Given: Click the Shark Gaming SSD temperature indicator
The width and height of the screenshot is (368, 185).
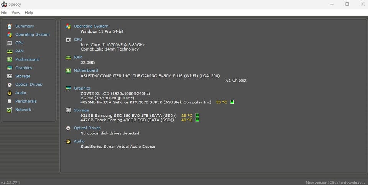Looking at the screenshot, I should click(197, 120).
